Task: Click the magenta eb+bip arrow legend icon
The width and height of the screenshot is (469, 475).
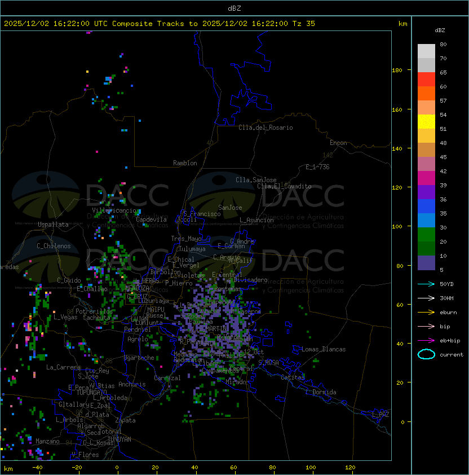Action: point(426,341)
